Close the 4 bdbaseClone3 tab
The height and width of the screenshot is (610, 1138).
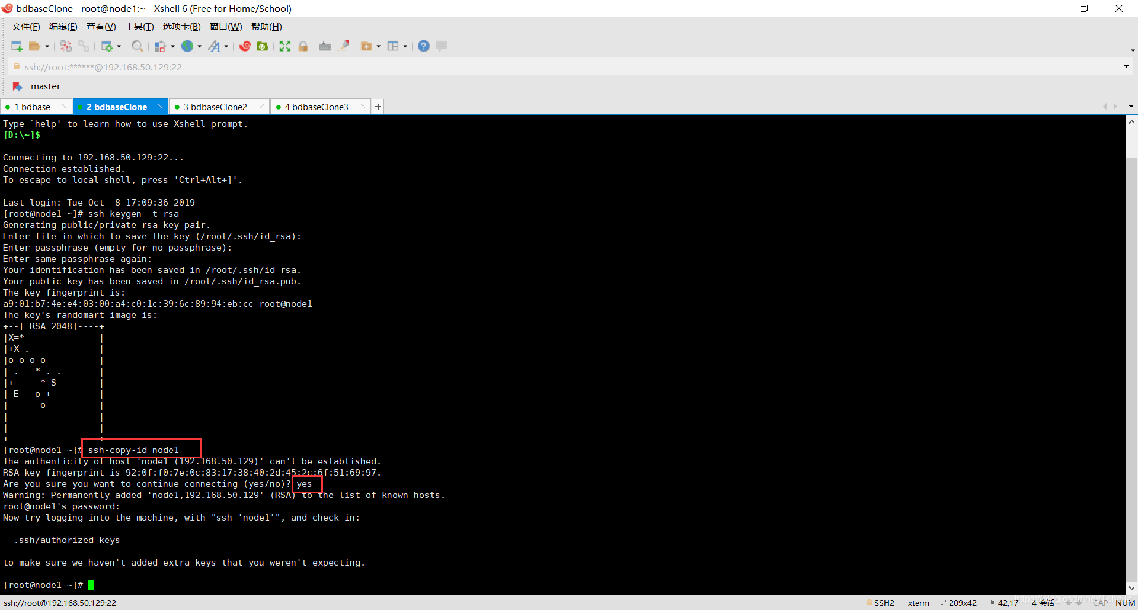(363, 107)
